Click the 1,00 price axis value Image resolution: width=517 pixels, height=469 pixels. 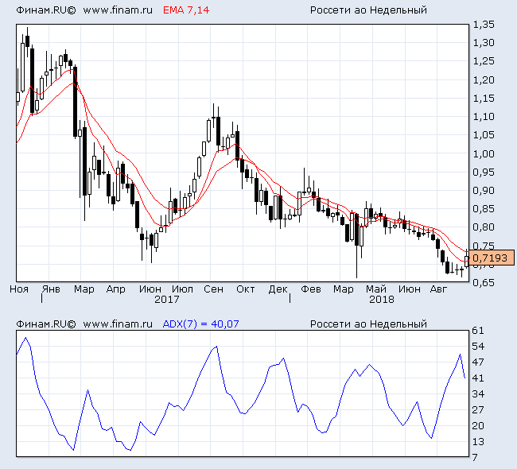click(484, 153)
